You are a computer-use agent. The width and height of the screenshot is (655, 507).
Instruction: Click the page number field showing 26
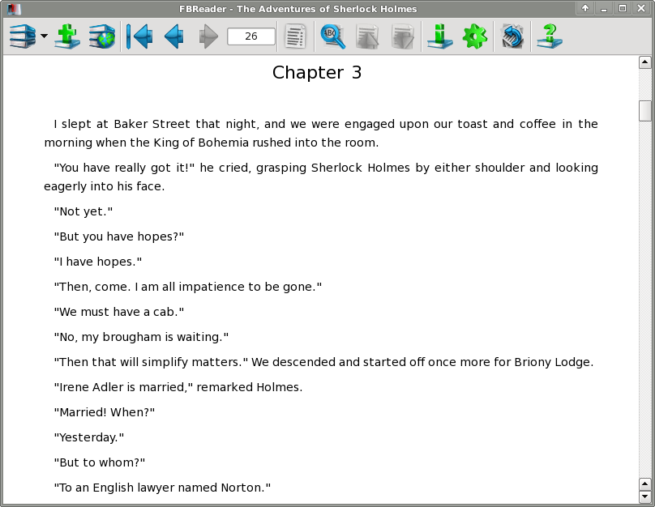pos(251,36)
